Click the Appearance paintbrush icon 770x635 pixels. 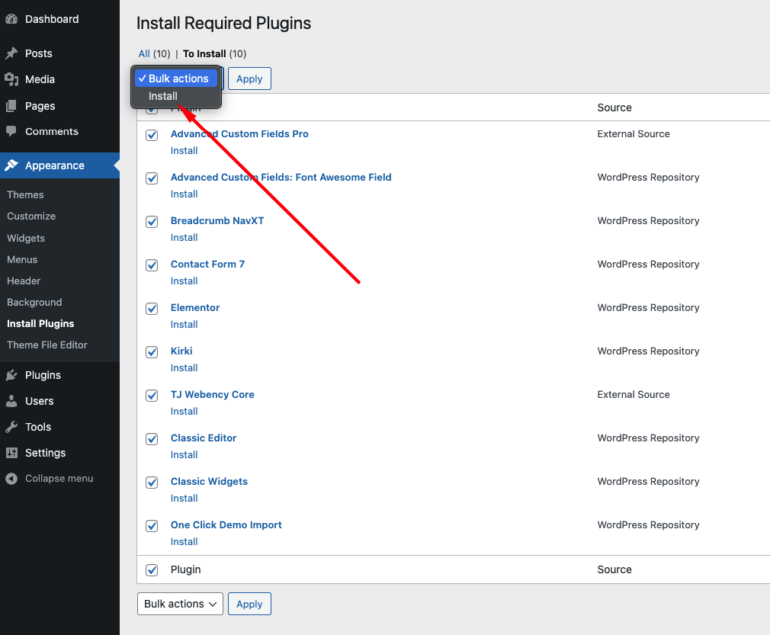(11, 165)
